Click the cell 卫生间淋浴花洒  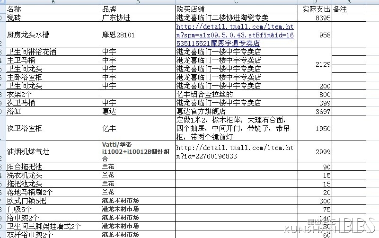tap(53, 52)
